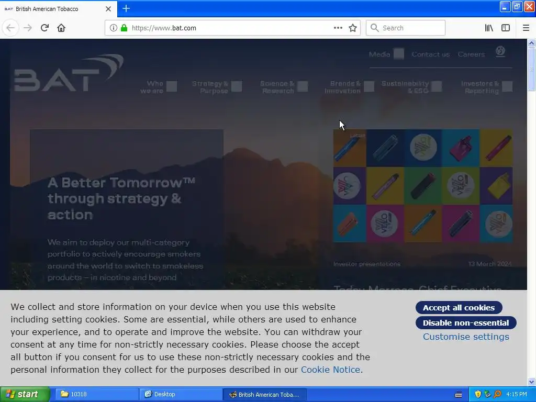This screenshot has width=536, height=402.
Task: Open the globe language selector icon
Action: click(500, 52)
